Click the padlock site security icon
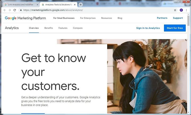The image size is (191, 115). [x=21, y=10]
